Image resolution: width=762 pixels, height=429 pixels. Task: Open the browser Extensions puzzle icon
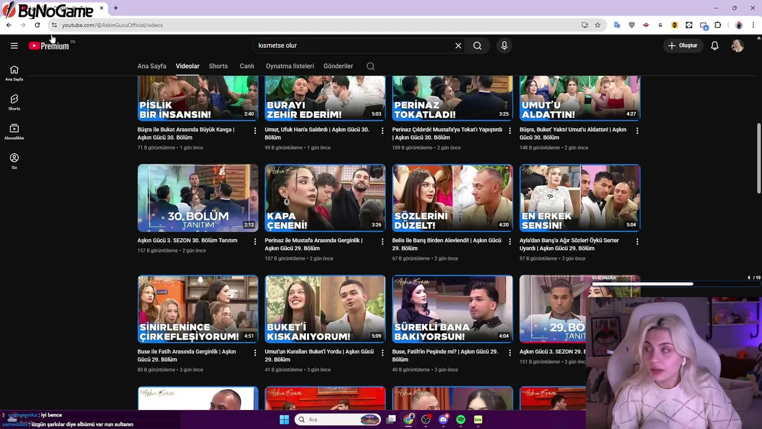click(717, 25)
